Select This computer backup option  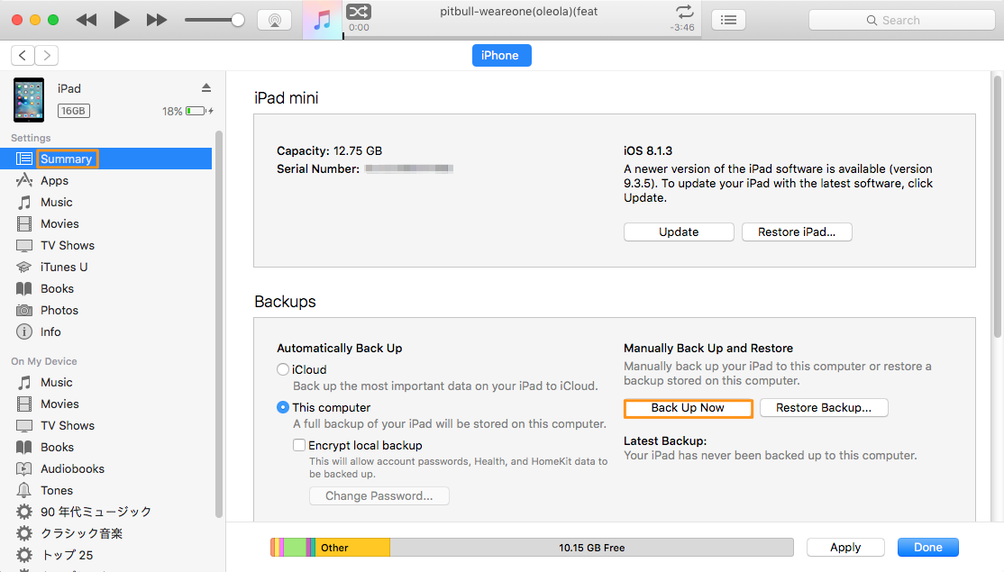(283, 407)
